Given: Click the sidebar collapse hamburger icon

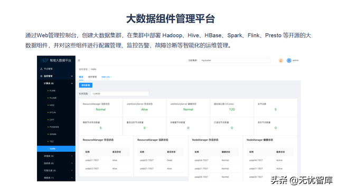Looking at the screenshot, I should tap(79, 60).
